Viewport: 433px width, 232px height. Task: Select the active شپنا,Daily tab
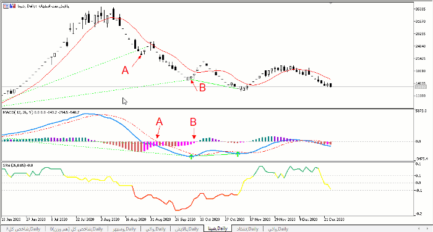point(218,229)
